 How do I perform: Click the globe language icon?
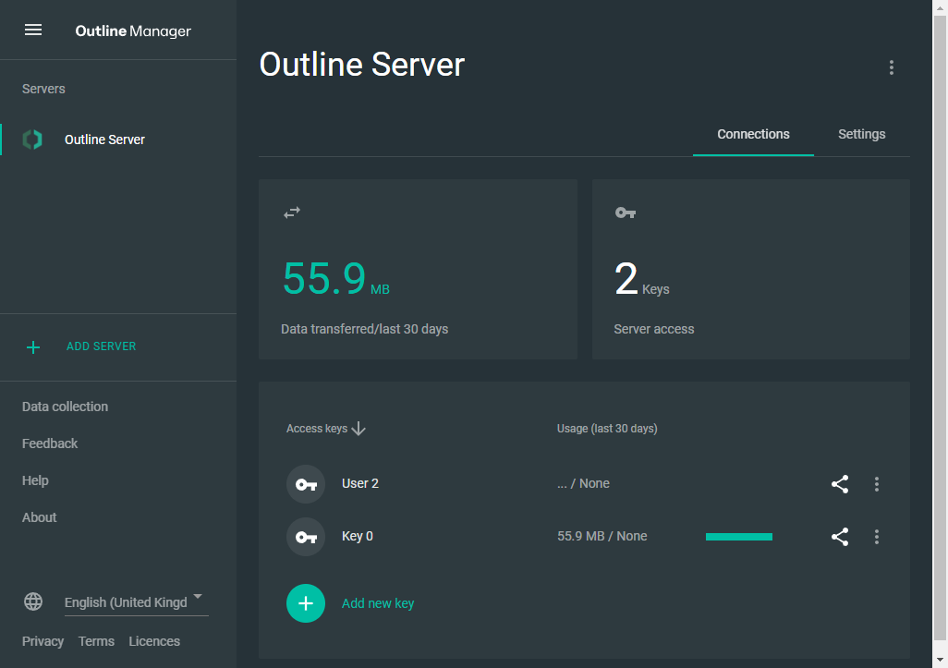[33, 601]
